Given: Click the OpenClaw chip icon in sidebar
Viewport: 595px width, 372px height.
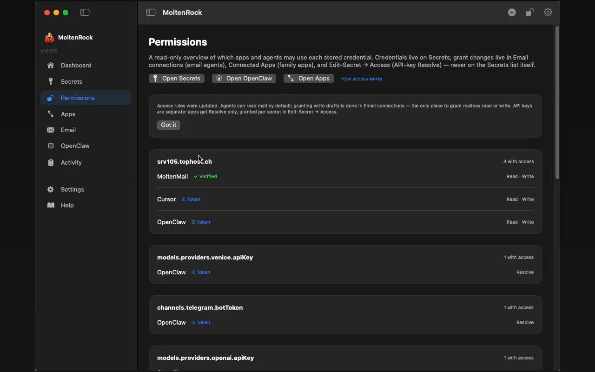Looking at the screenshot, I should pos(51,146).
